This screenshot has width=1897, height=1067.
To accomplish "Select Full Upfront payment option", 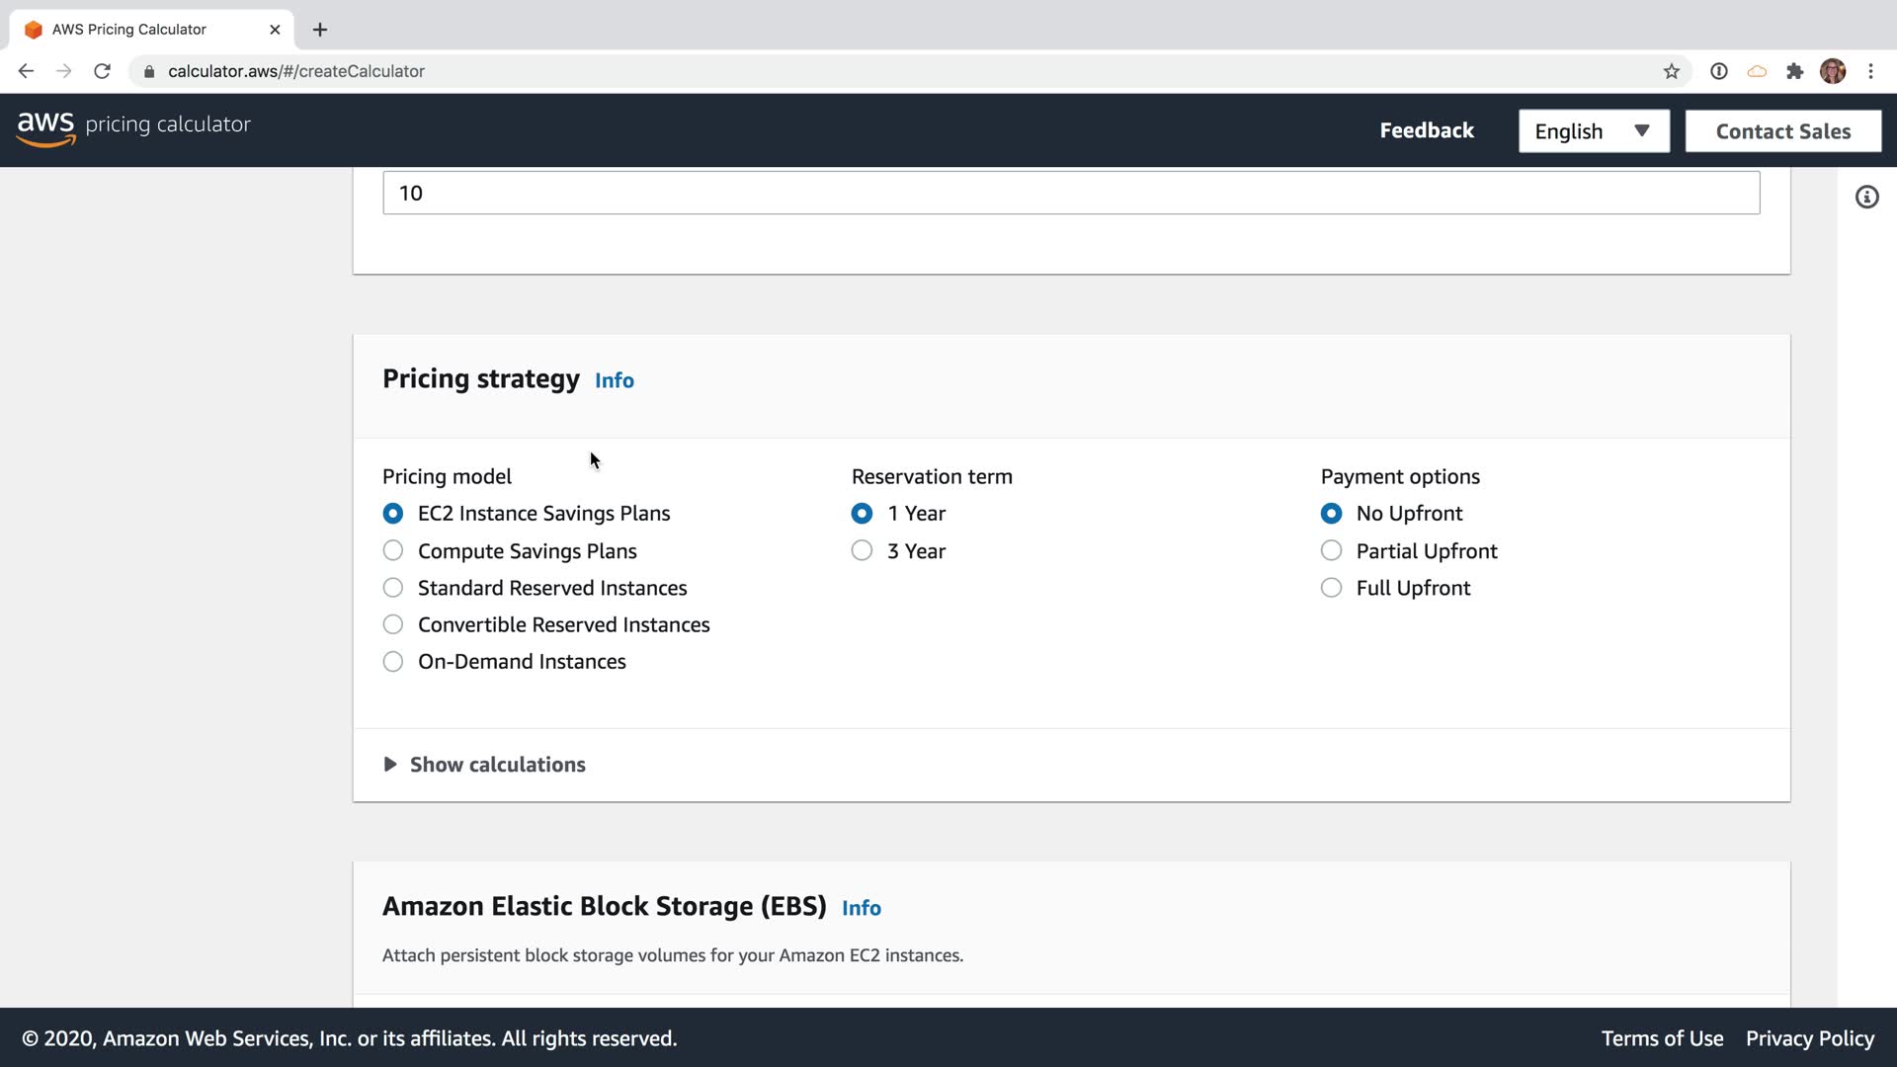I will pos(1331,588).
